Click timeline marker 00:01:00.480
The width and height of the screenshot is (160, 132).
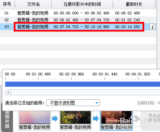click(38, 74)
